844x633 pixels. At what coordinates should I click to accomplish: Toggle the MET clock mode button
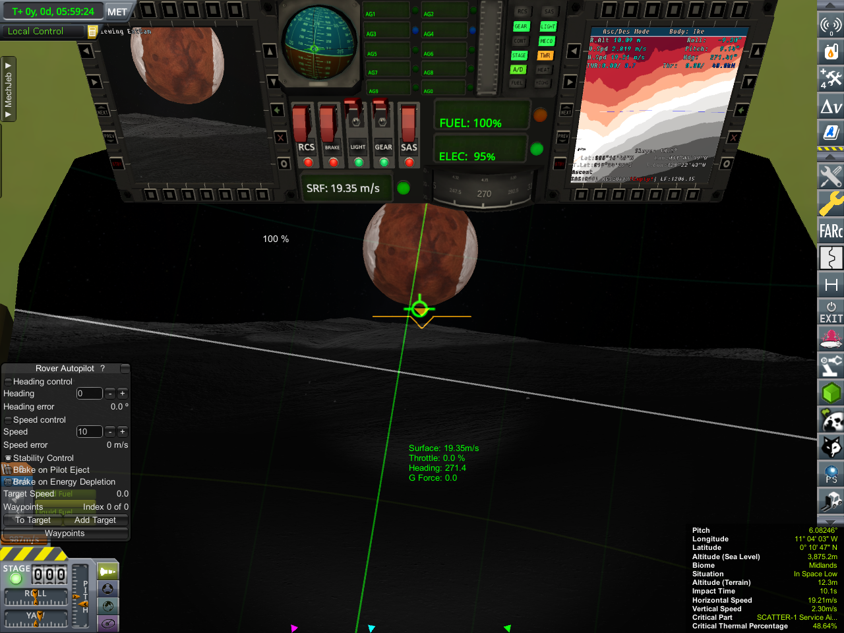[x=117, y=12]
